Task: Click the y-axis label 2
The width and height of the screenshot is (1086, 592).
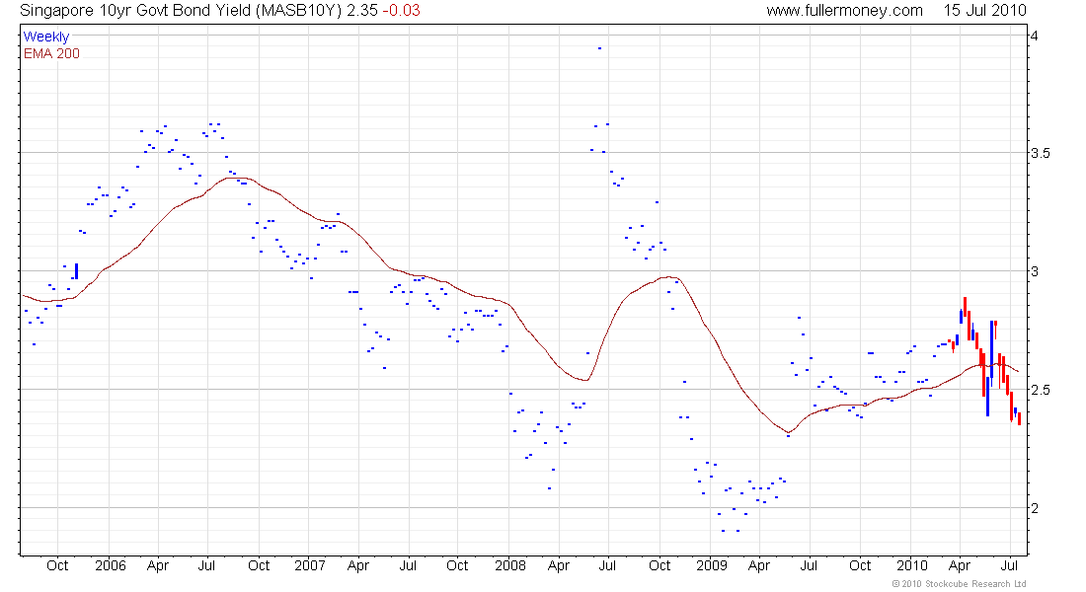Action: 1034,507
